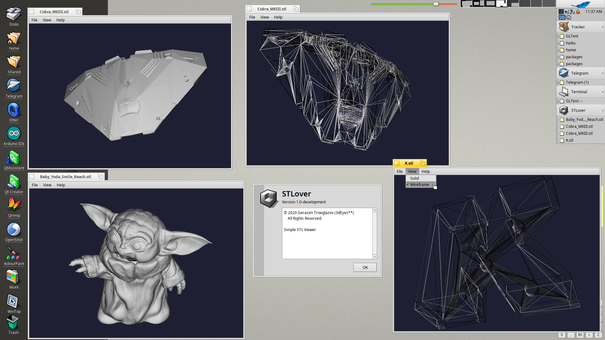
Task: Click the Baby_Yoda_Smile_Reach.stl window tab
Action: (x=66, y=177)
